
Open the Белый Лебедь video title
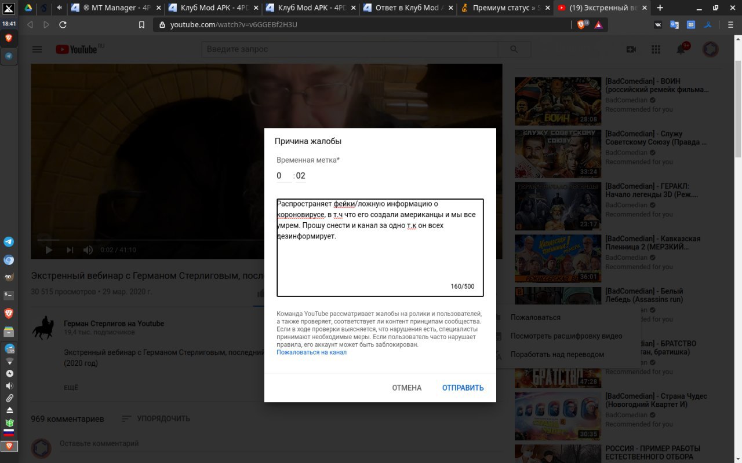click(x=644, y=295)
